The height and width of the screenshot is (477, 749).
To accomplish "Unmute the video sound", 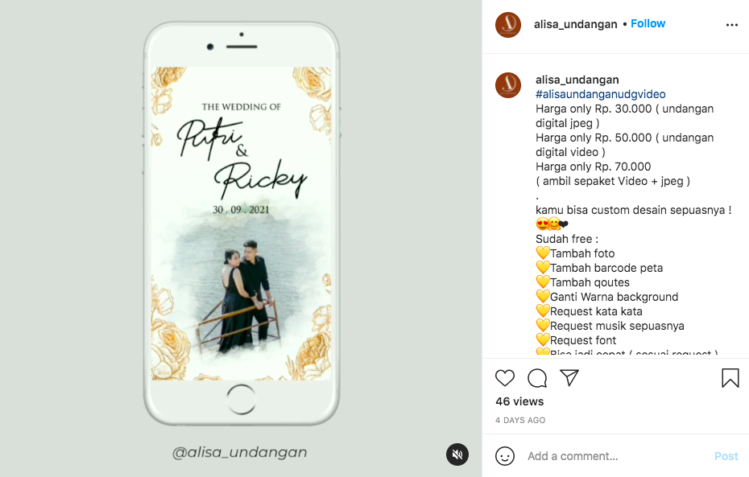I will pyautogui.click(x=457, y=454).
